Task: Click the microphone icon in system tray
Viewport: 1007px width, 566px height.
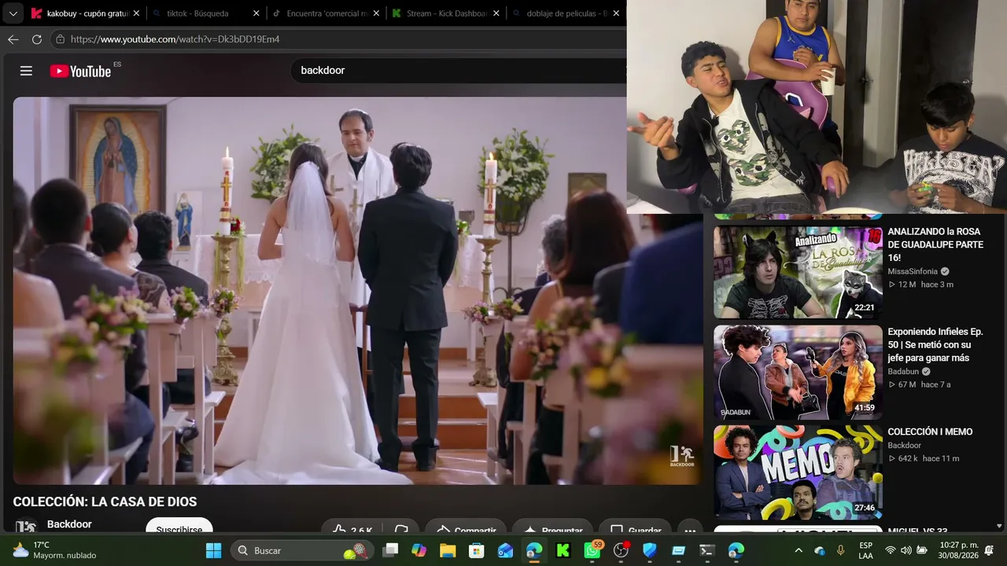Action: [840, 550]
